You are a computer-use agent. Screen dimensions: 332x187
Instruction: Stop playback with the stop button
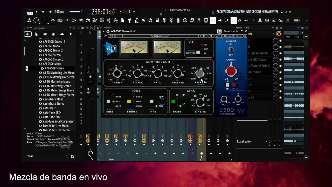point(43,12)
